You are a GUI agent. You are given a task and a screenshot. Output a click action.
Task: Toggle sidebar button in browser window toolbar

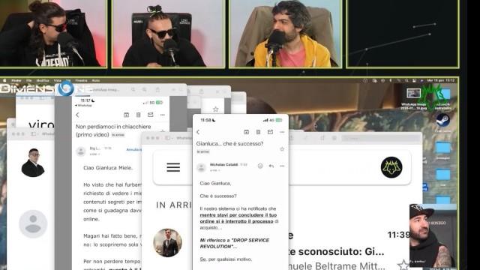[168, 138]
